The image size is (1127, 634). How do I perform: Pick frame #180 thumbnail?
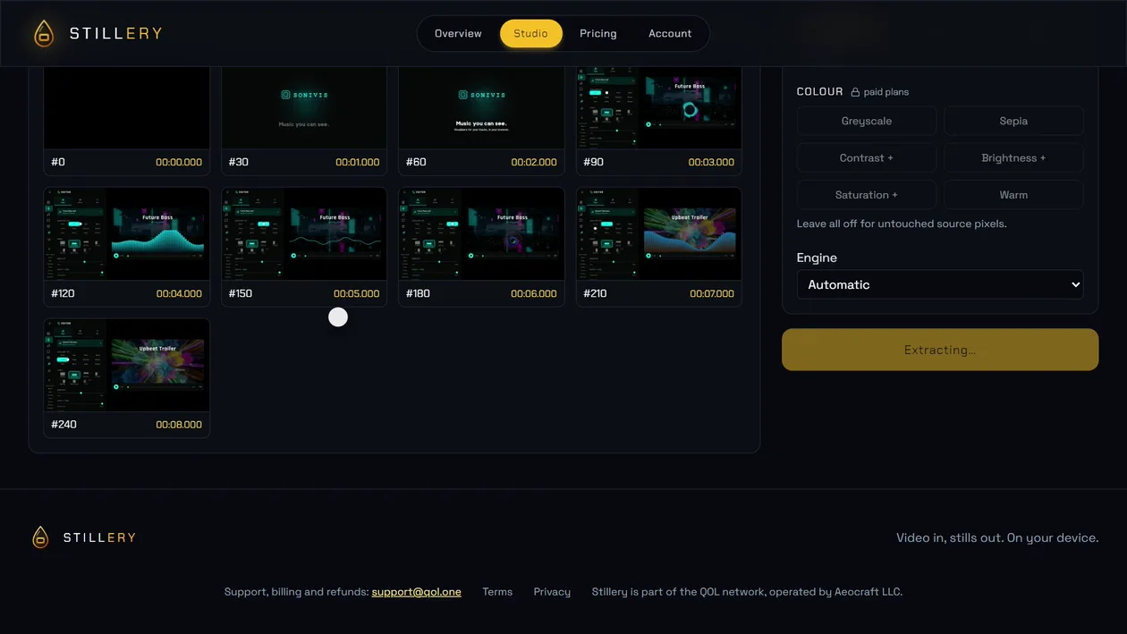(481, 234)
